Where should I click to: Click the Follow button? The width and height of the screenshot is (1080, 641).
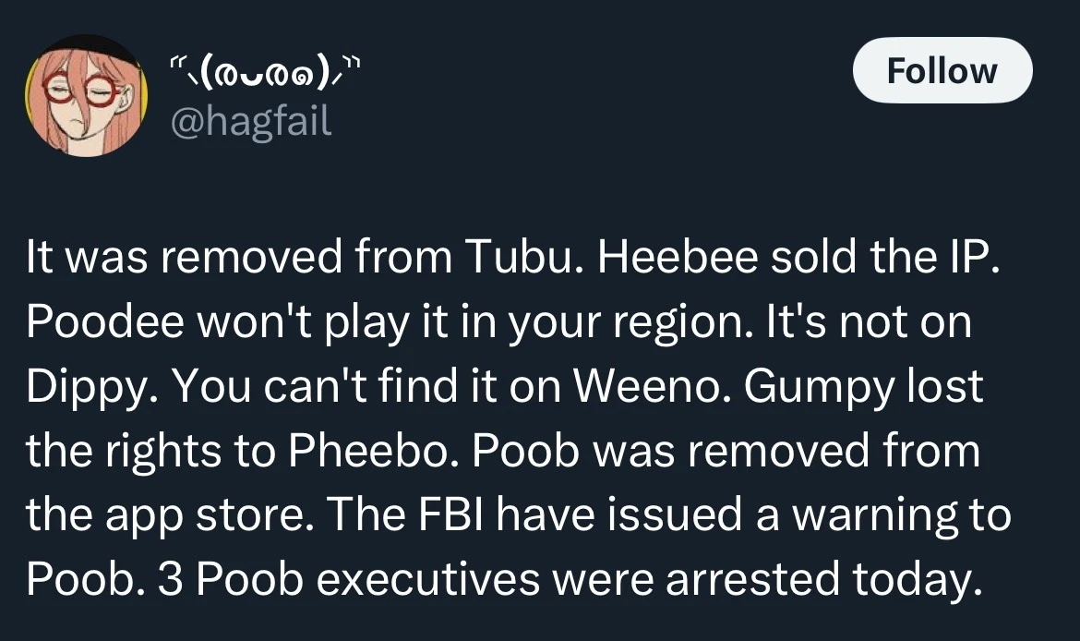942,71
